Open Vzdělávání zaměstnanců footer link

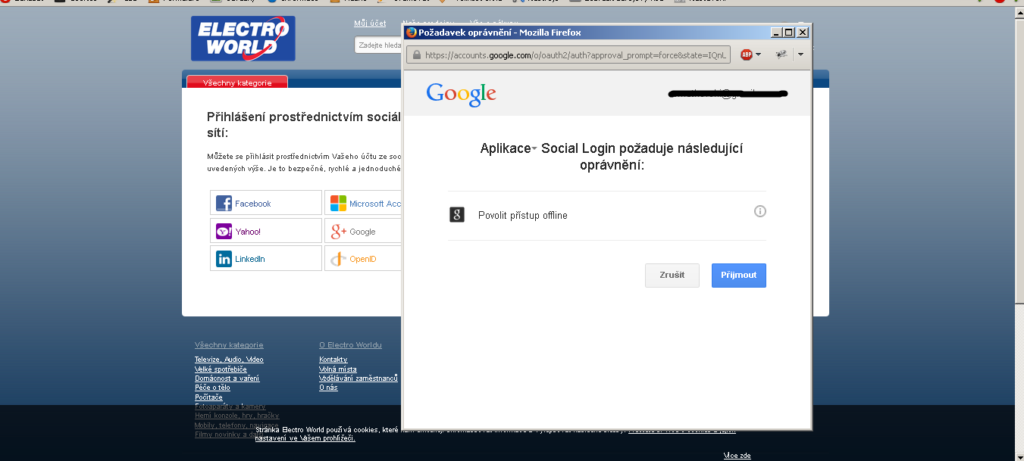pyautogui.click(x=359, y=378)
